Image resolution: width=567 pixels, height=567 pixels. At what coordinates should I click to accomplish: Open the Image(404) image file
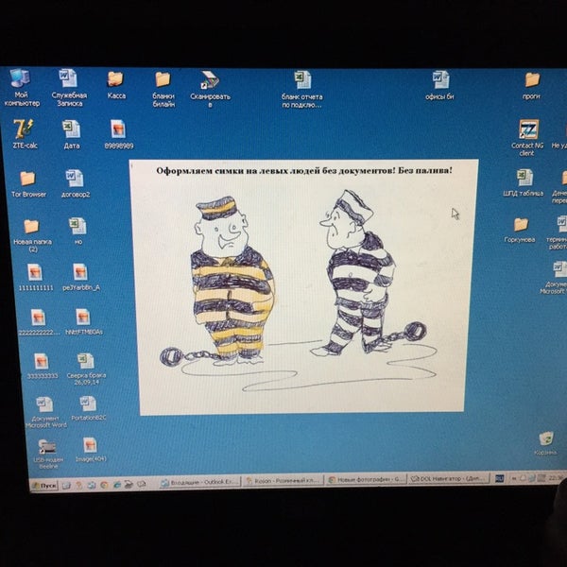coord(91,450)
